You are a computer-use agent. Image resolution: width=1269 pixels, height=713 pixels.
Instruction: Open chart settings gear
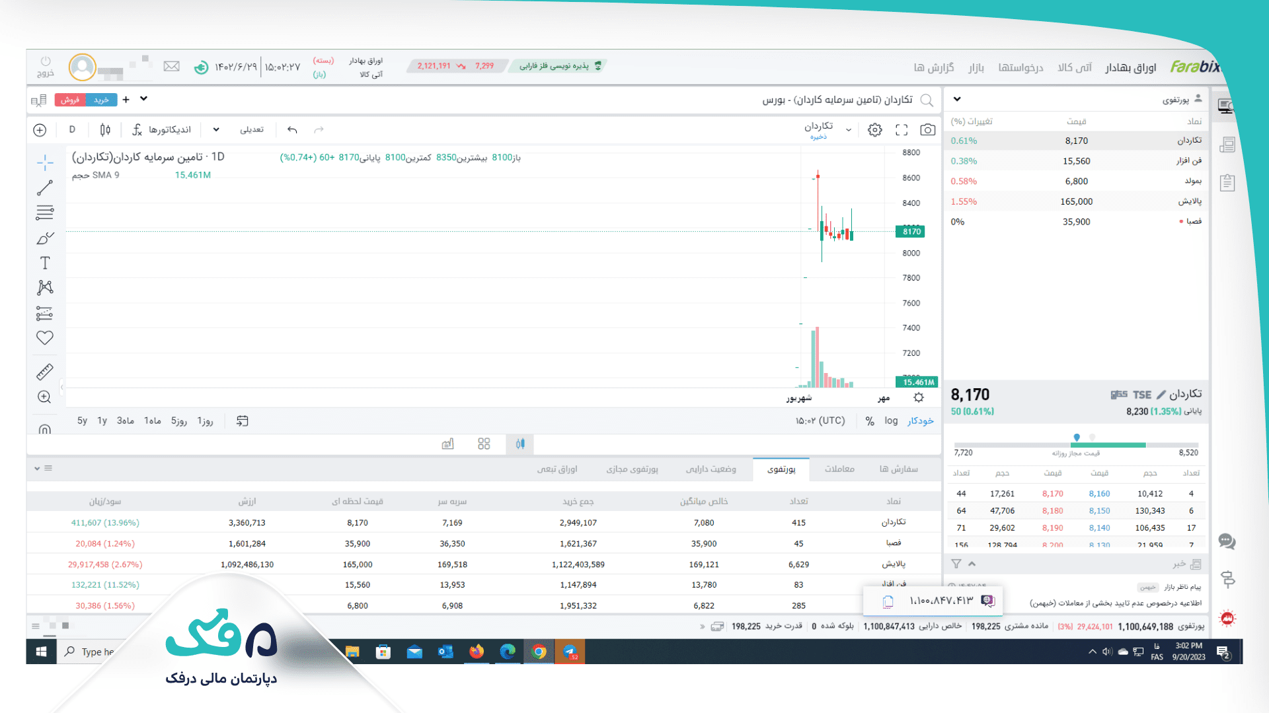[x=875, y=129]
